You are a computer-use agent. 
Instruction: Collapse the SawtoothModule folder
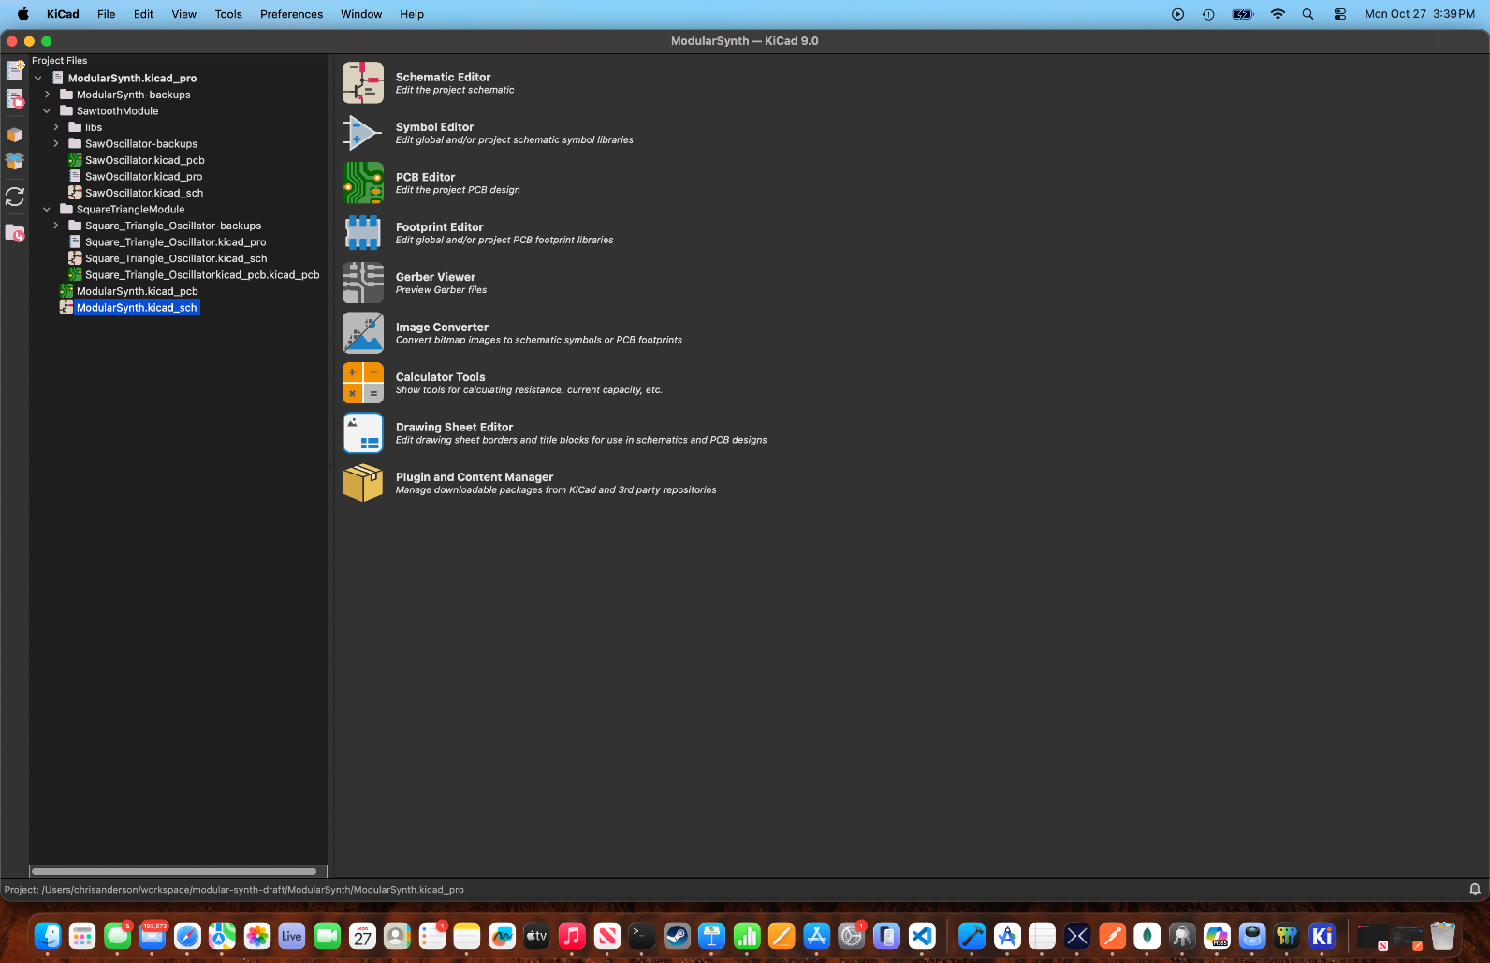[47, 111]
